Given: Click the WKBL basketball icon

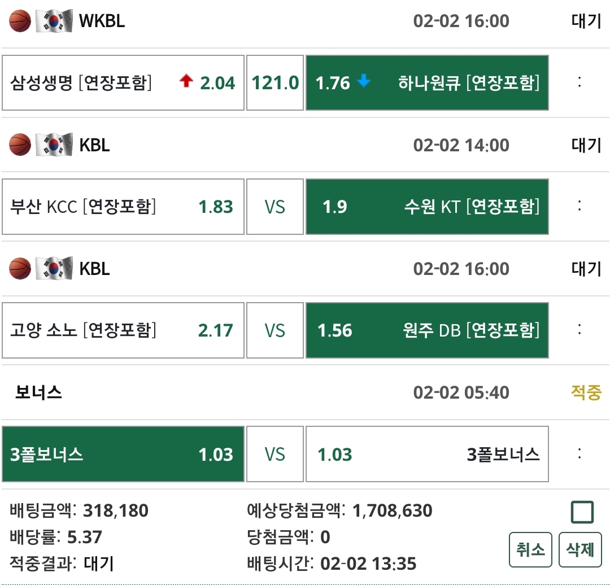Looking at the screenshot, I should [x=20, y=21].
